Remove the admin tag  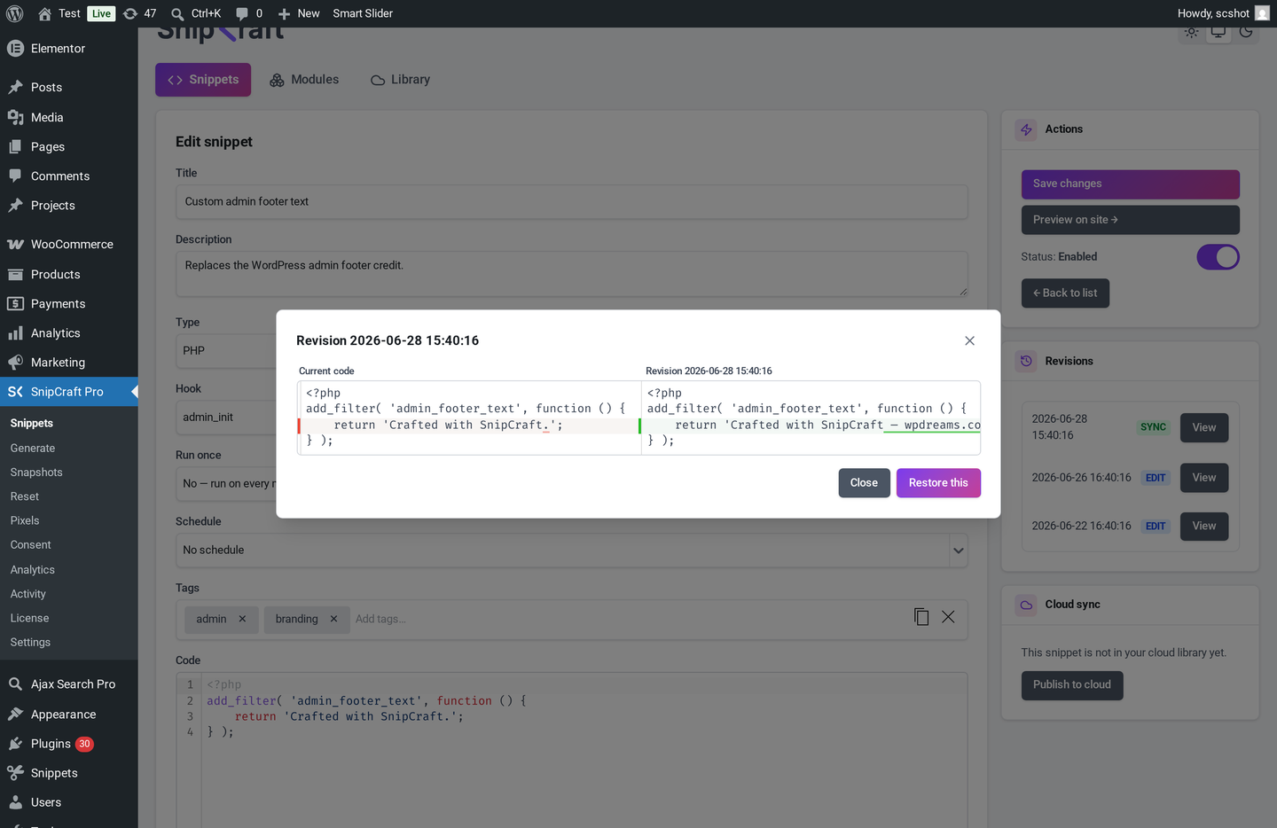click(242, 620)
